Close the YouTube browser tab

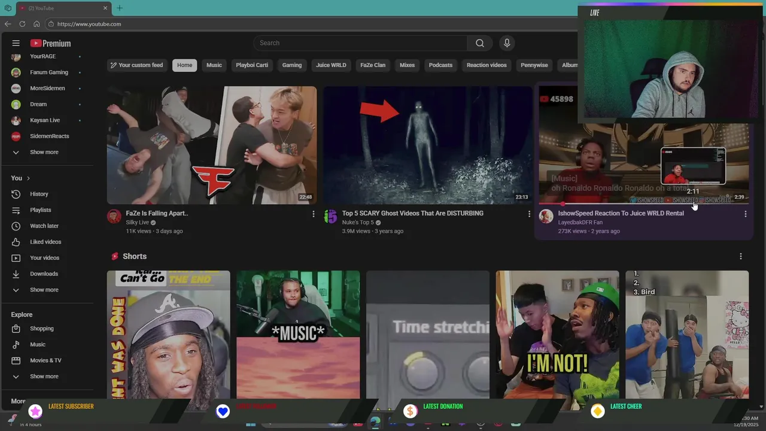pos(105,8)
